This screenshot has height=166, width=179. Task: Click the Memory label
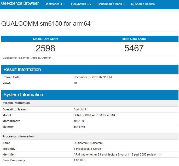pos(8,127)
